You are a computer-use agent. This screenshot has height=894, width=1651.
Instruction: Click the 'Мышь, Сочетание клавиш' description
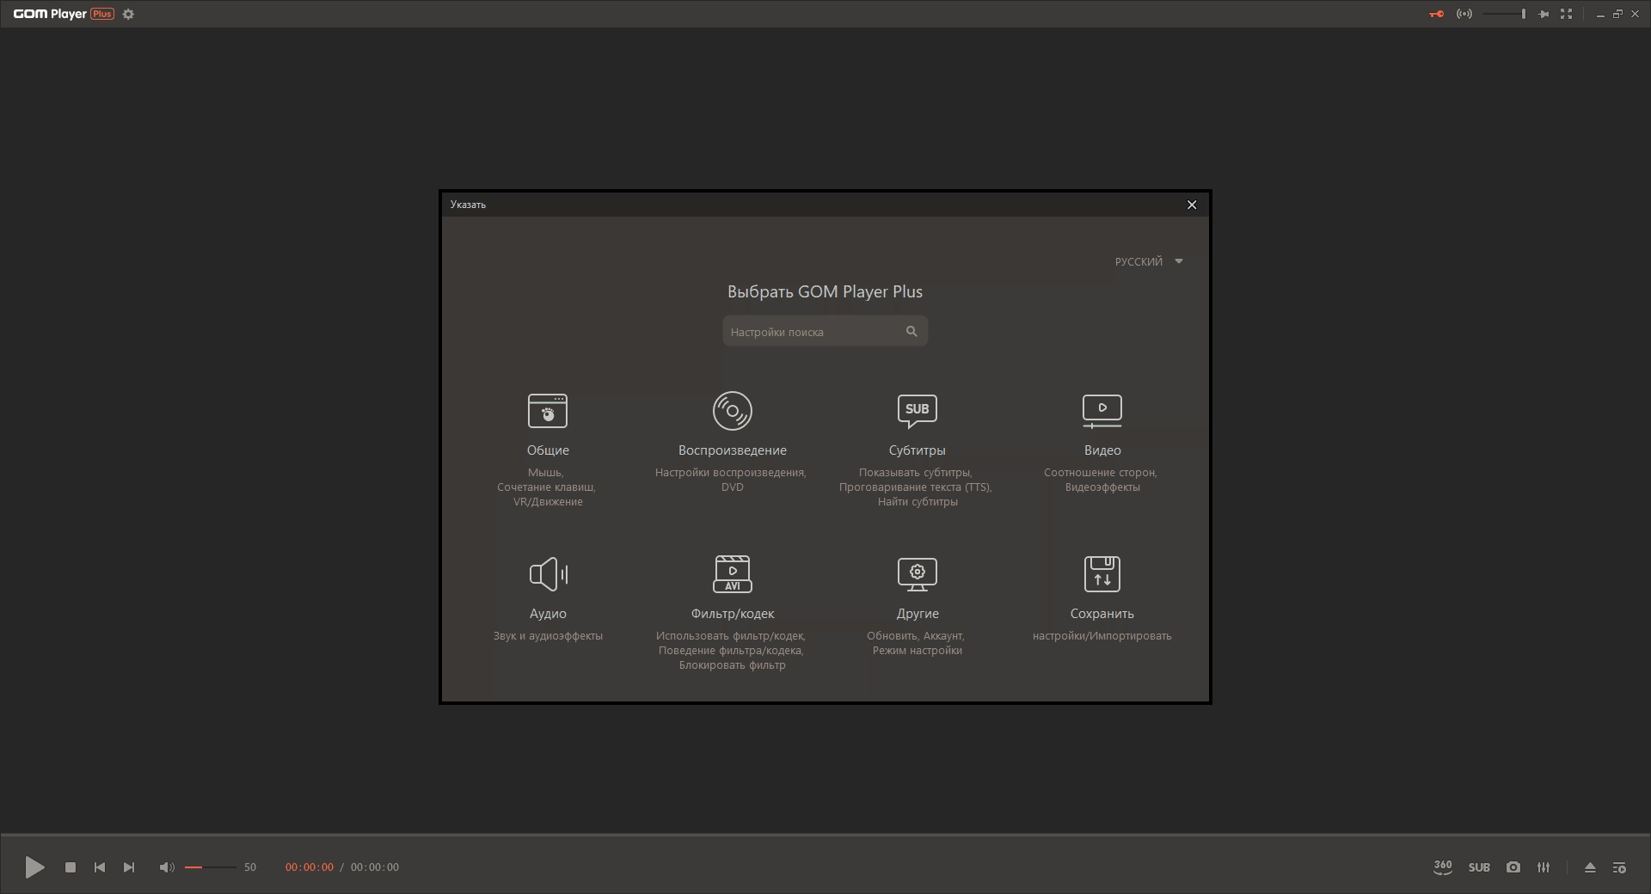[x=546, y=480]
